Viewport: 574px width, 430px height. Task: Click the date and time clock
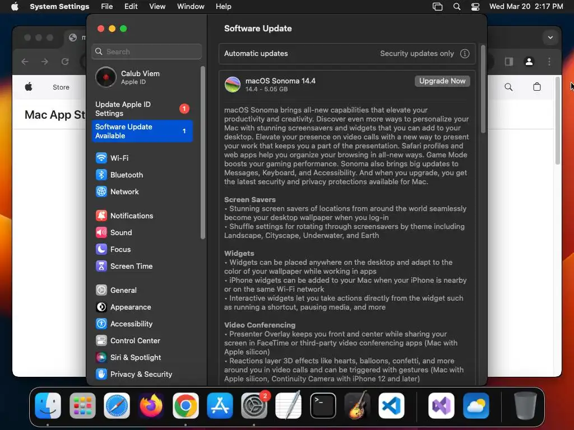point(526,7)
